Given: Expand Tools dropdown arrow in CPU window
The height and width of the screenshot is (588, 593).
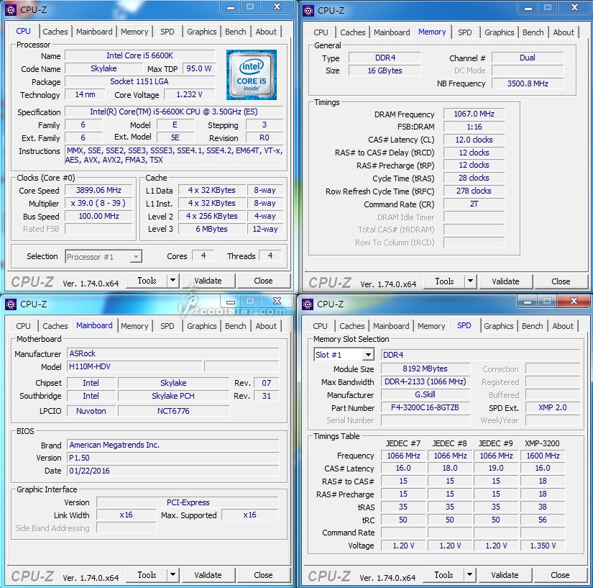Looking at the screenshot, I should click(x=173, y=281).
